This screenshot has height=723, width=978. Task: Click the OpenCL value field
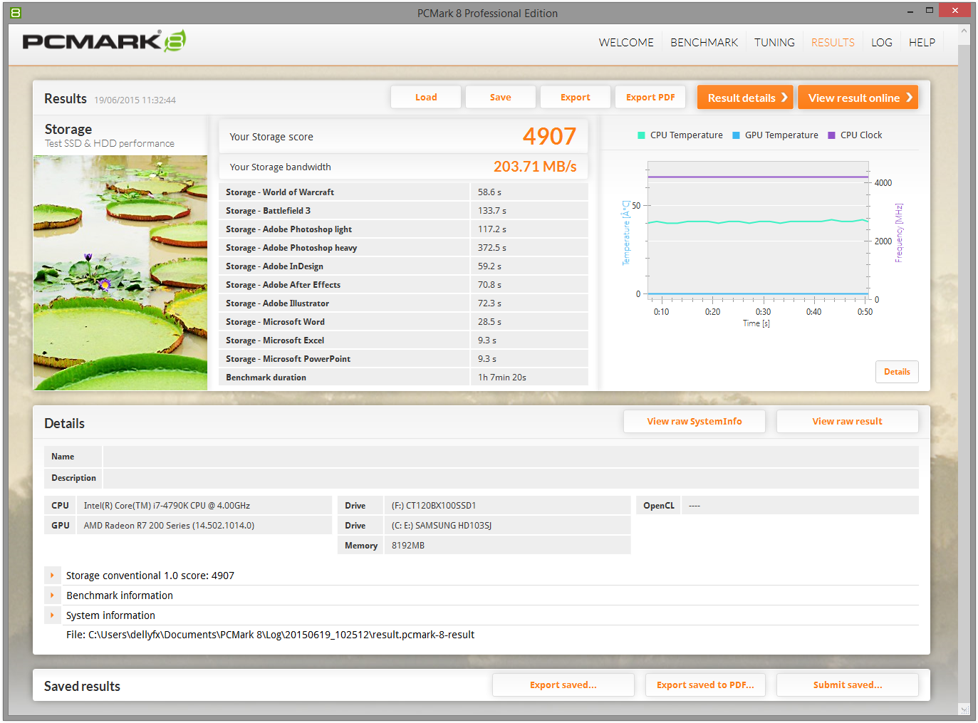pos(800,506)
